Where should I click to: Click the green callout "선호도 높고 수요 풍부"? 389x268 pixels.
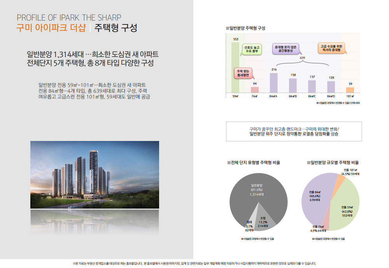tap(252, 49)
